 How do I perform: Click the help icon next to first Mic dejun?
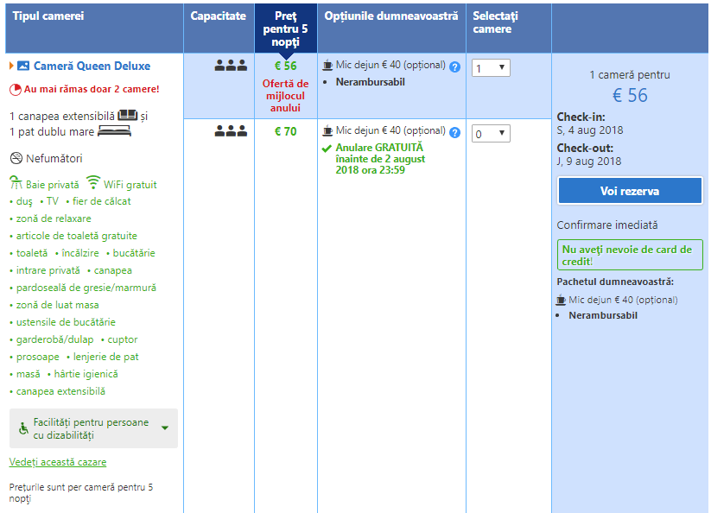tap(454, 66)
